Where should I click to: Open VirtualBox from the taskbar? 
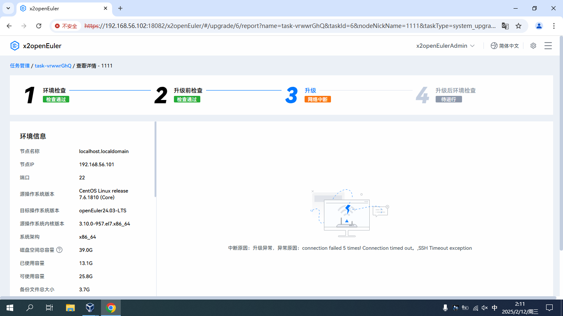(x=90, y=308)
